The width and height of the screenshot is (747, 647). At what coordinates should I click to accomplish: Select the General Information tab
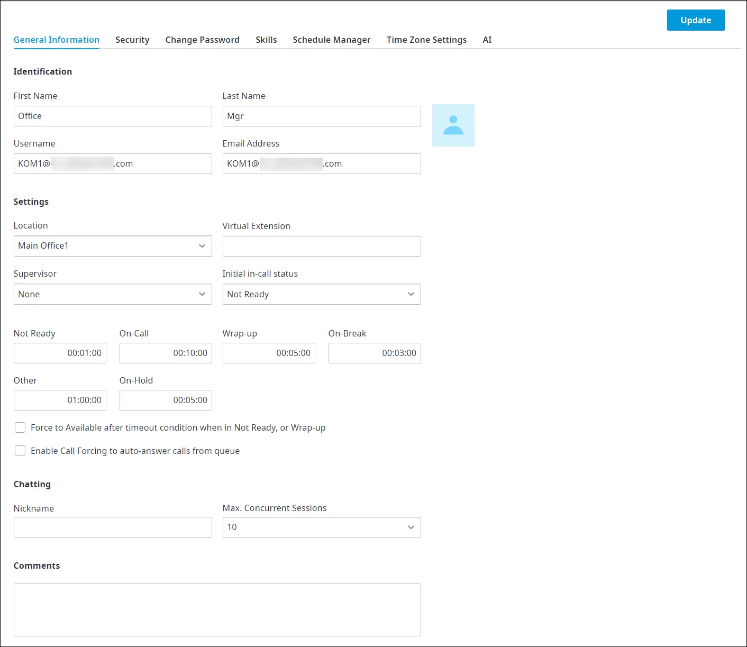57,40
